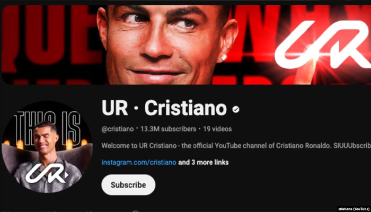Show the "and 3 more links" list
The height and width of the screenshot is (212, 371).
(203, 162)
